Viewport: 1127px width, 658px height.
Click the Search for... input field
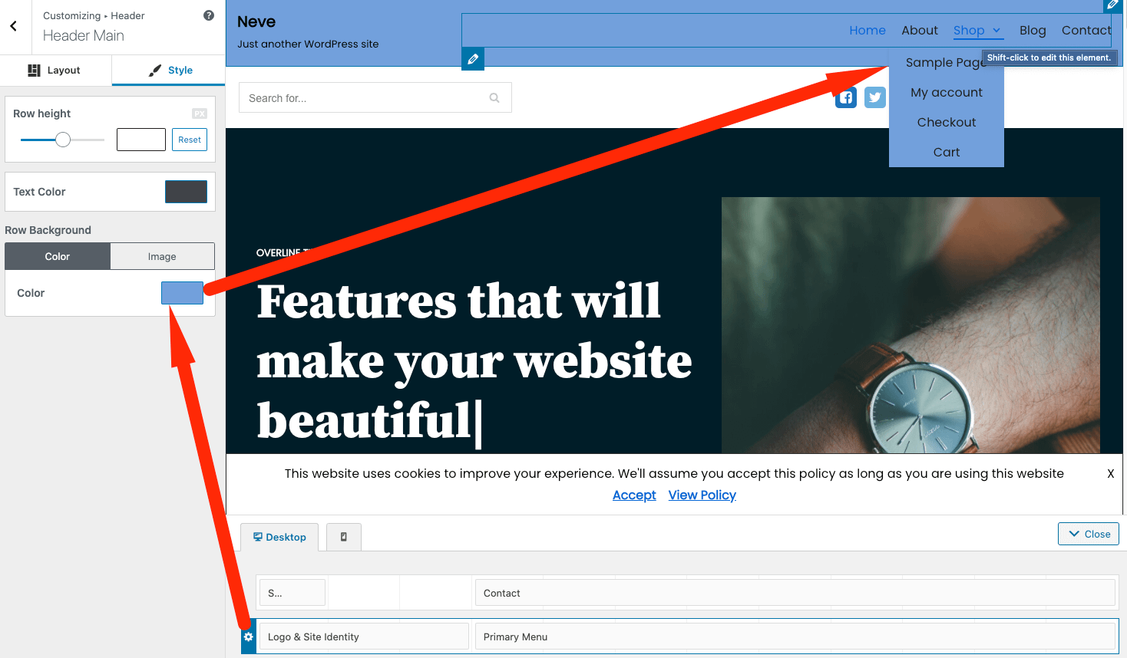361,98
